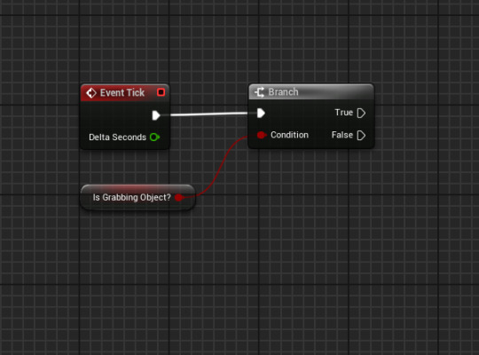The width and height of the screenshot is (479, 355).
Task: Click the Event Tick diamond event icon
Action: tap(91, 92)
